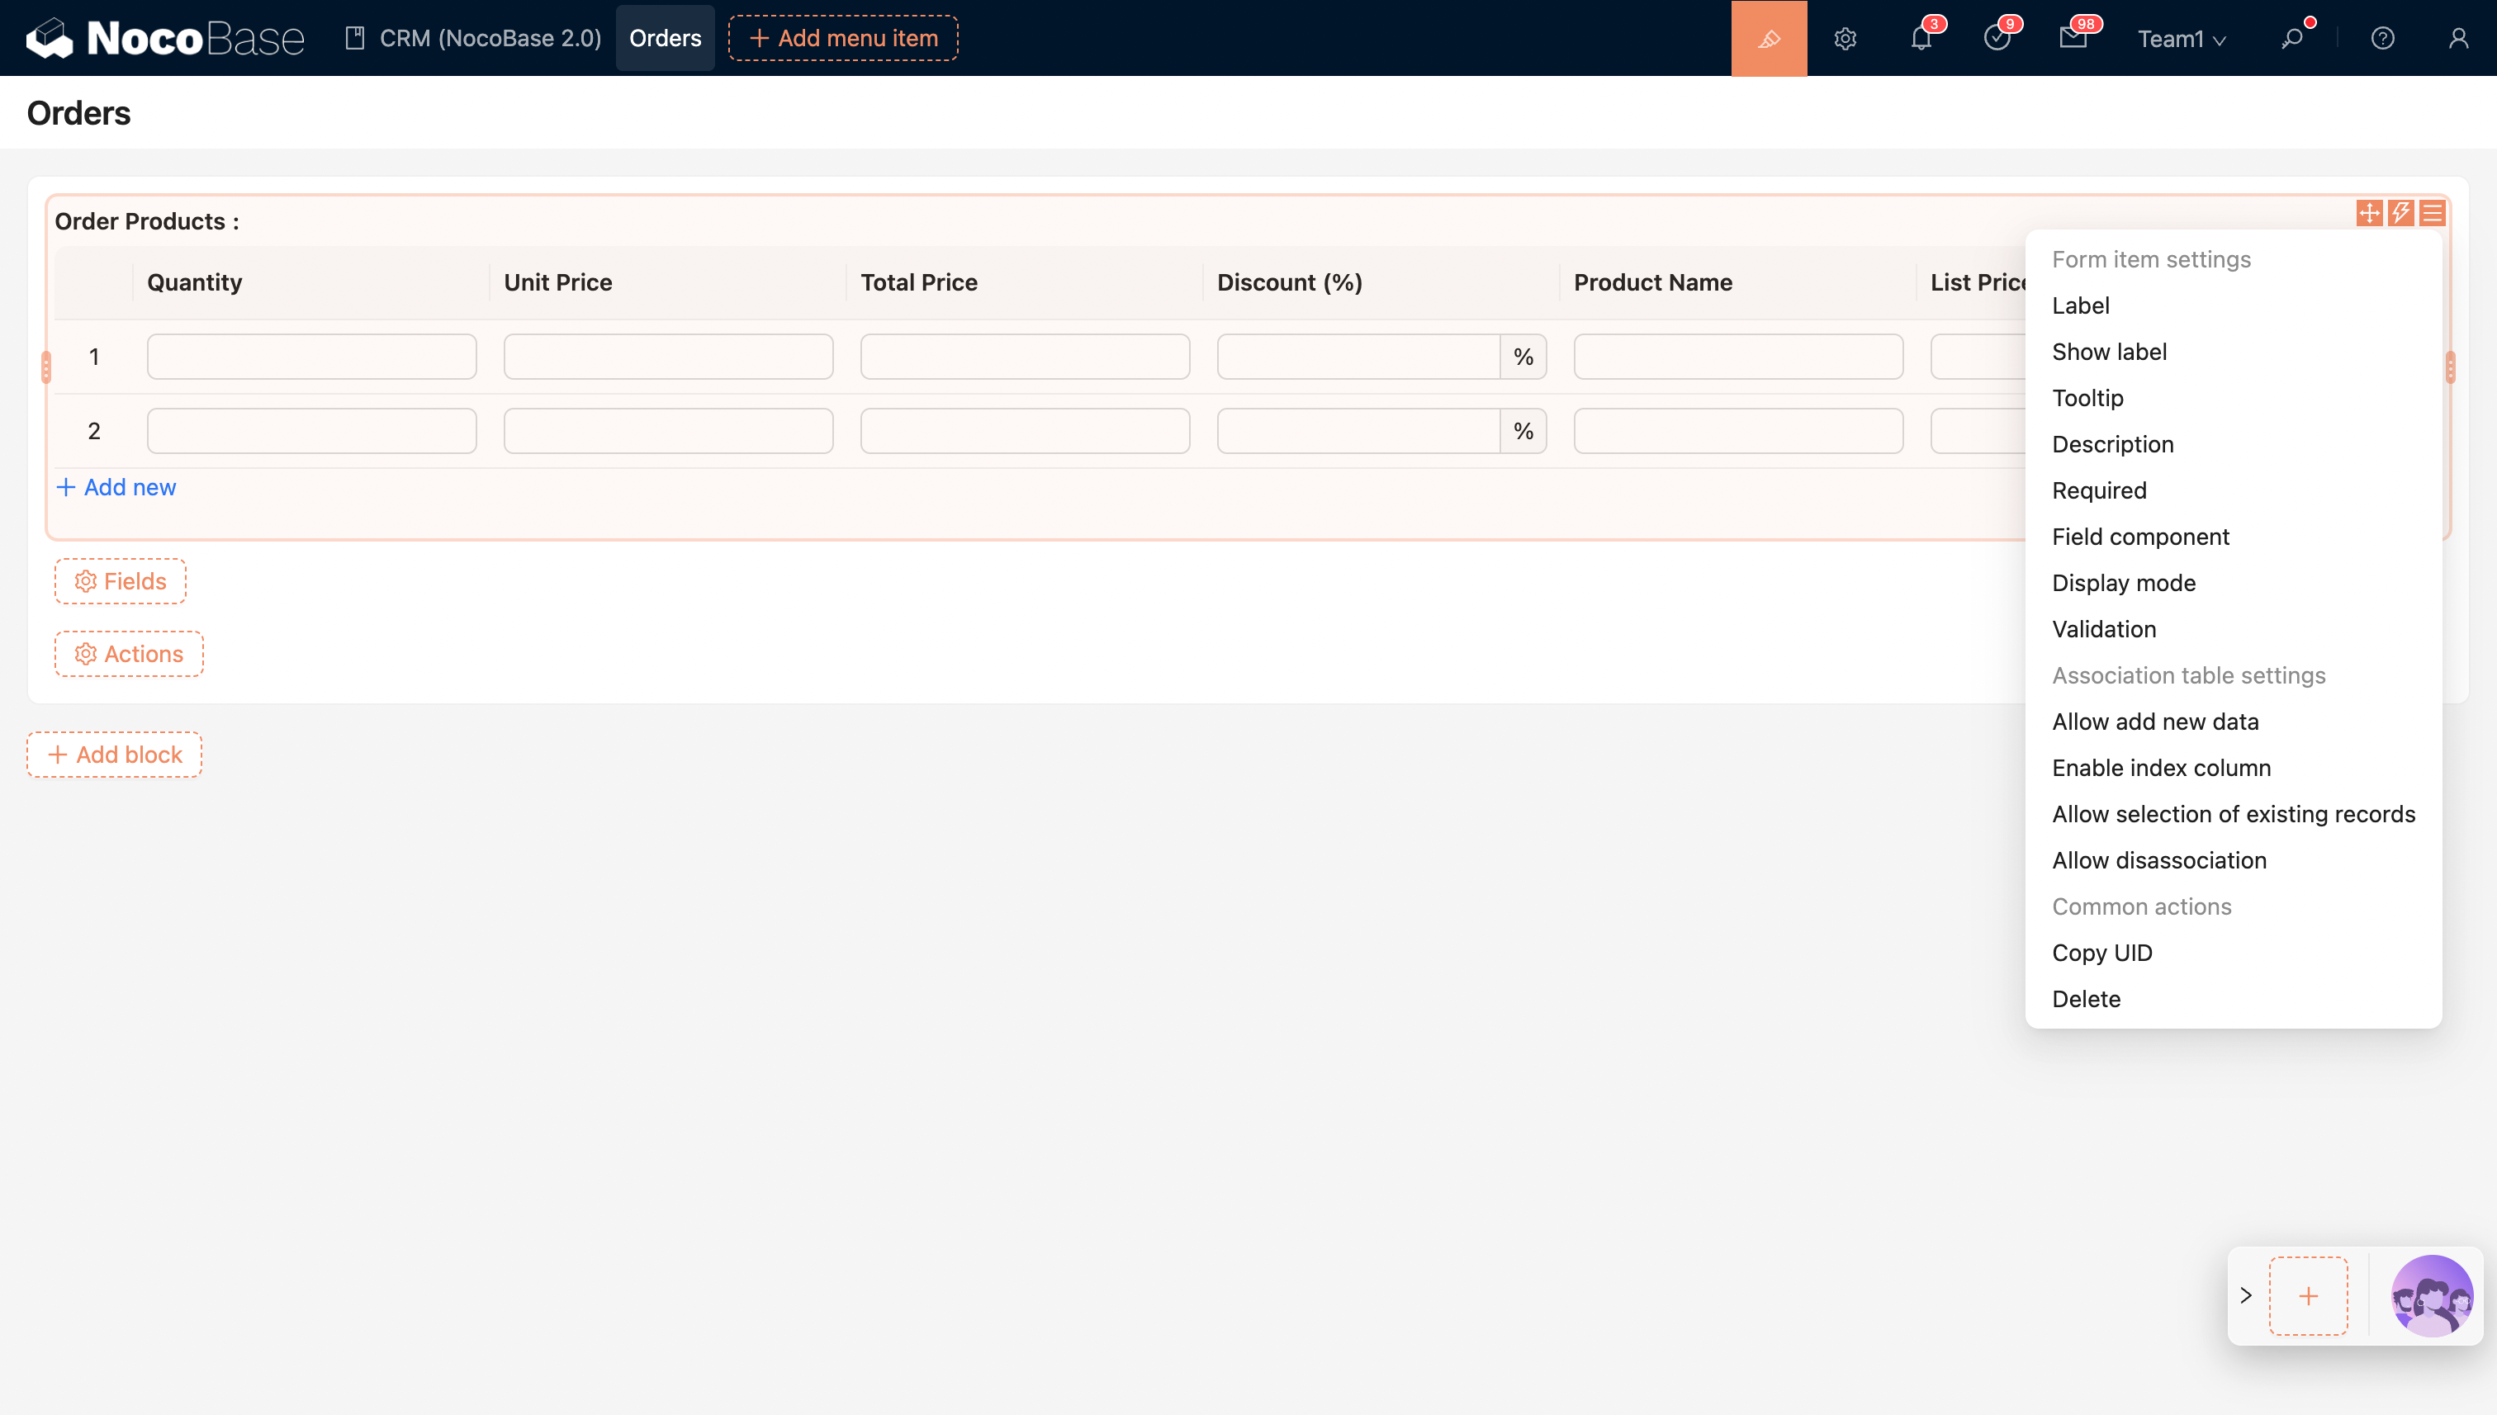This screenshot has width=2497, height=1415.
Task: Open the Field component option
Action: [x=2140, y=537]
